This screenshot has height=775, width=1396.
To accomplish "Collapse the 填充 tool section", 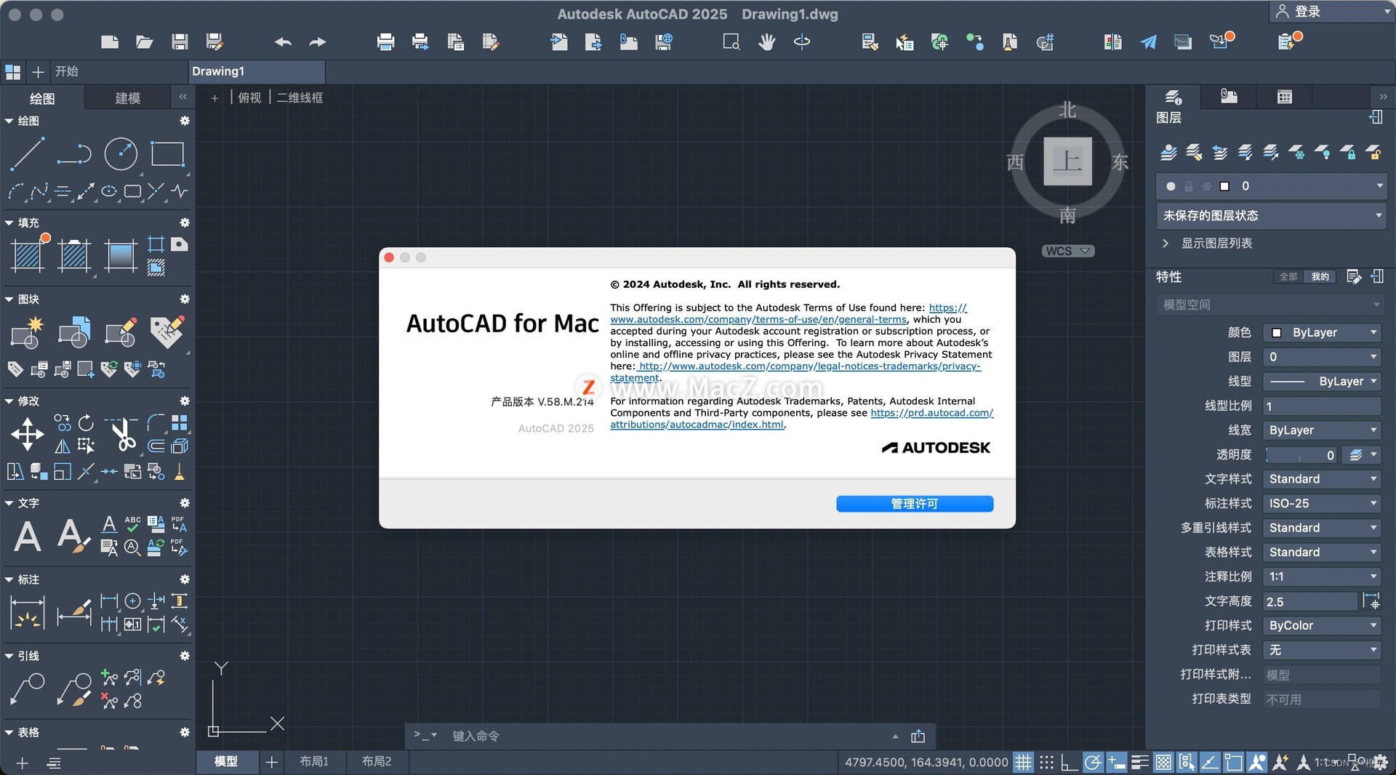I will [9, 222].
